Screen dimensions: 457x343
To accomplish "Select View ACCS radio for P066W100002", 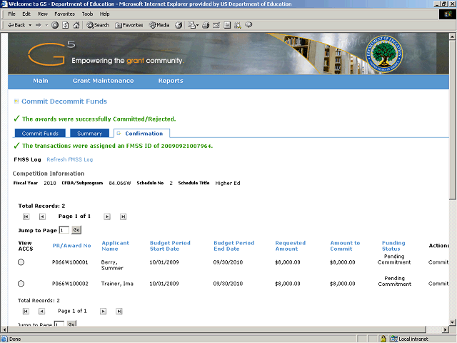I will tap(21, 284).
